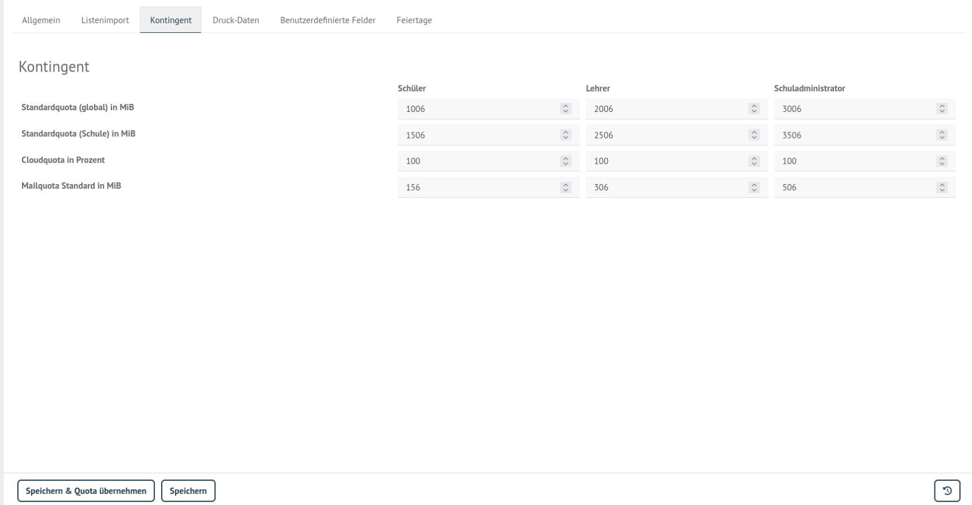Click the Mailquota Standard in MiB label
Viewport: 972px width, 505px height.
pos(71,186)
